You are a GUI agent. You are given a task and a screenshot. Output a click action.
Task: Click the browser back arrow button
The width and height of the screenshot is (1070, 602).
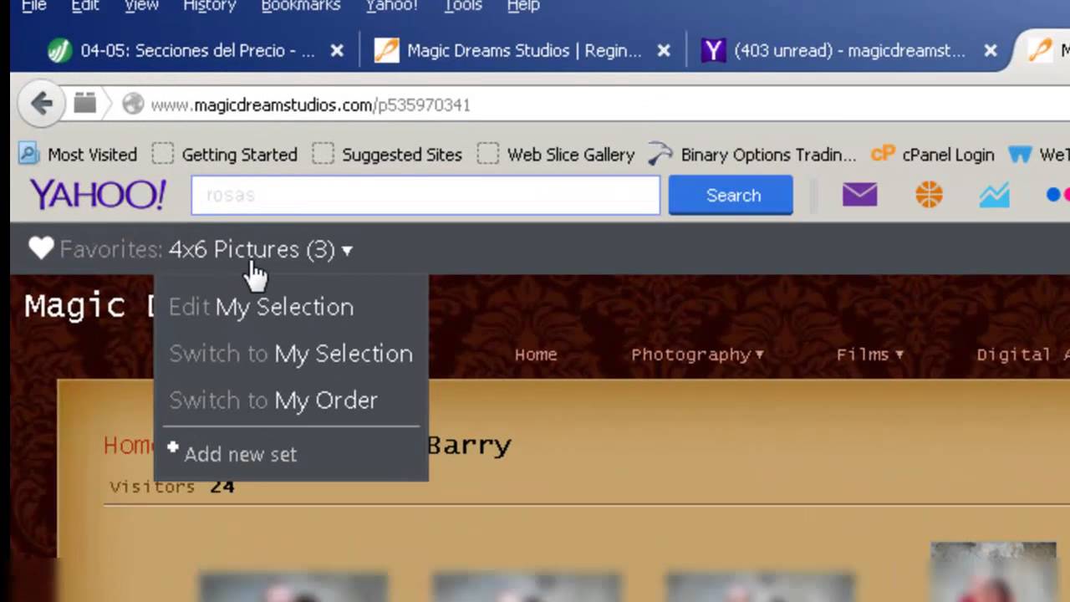tap(41, 104)
